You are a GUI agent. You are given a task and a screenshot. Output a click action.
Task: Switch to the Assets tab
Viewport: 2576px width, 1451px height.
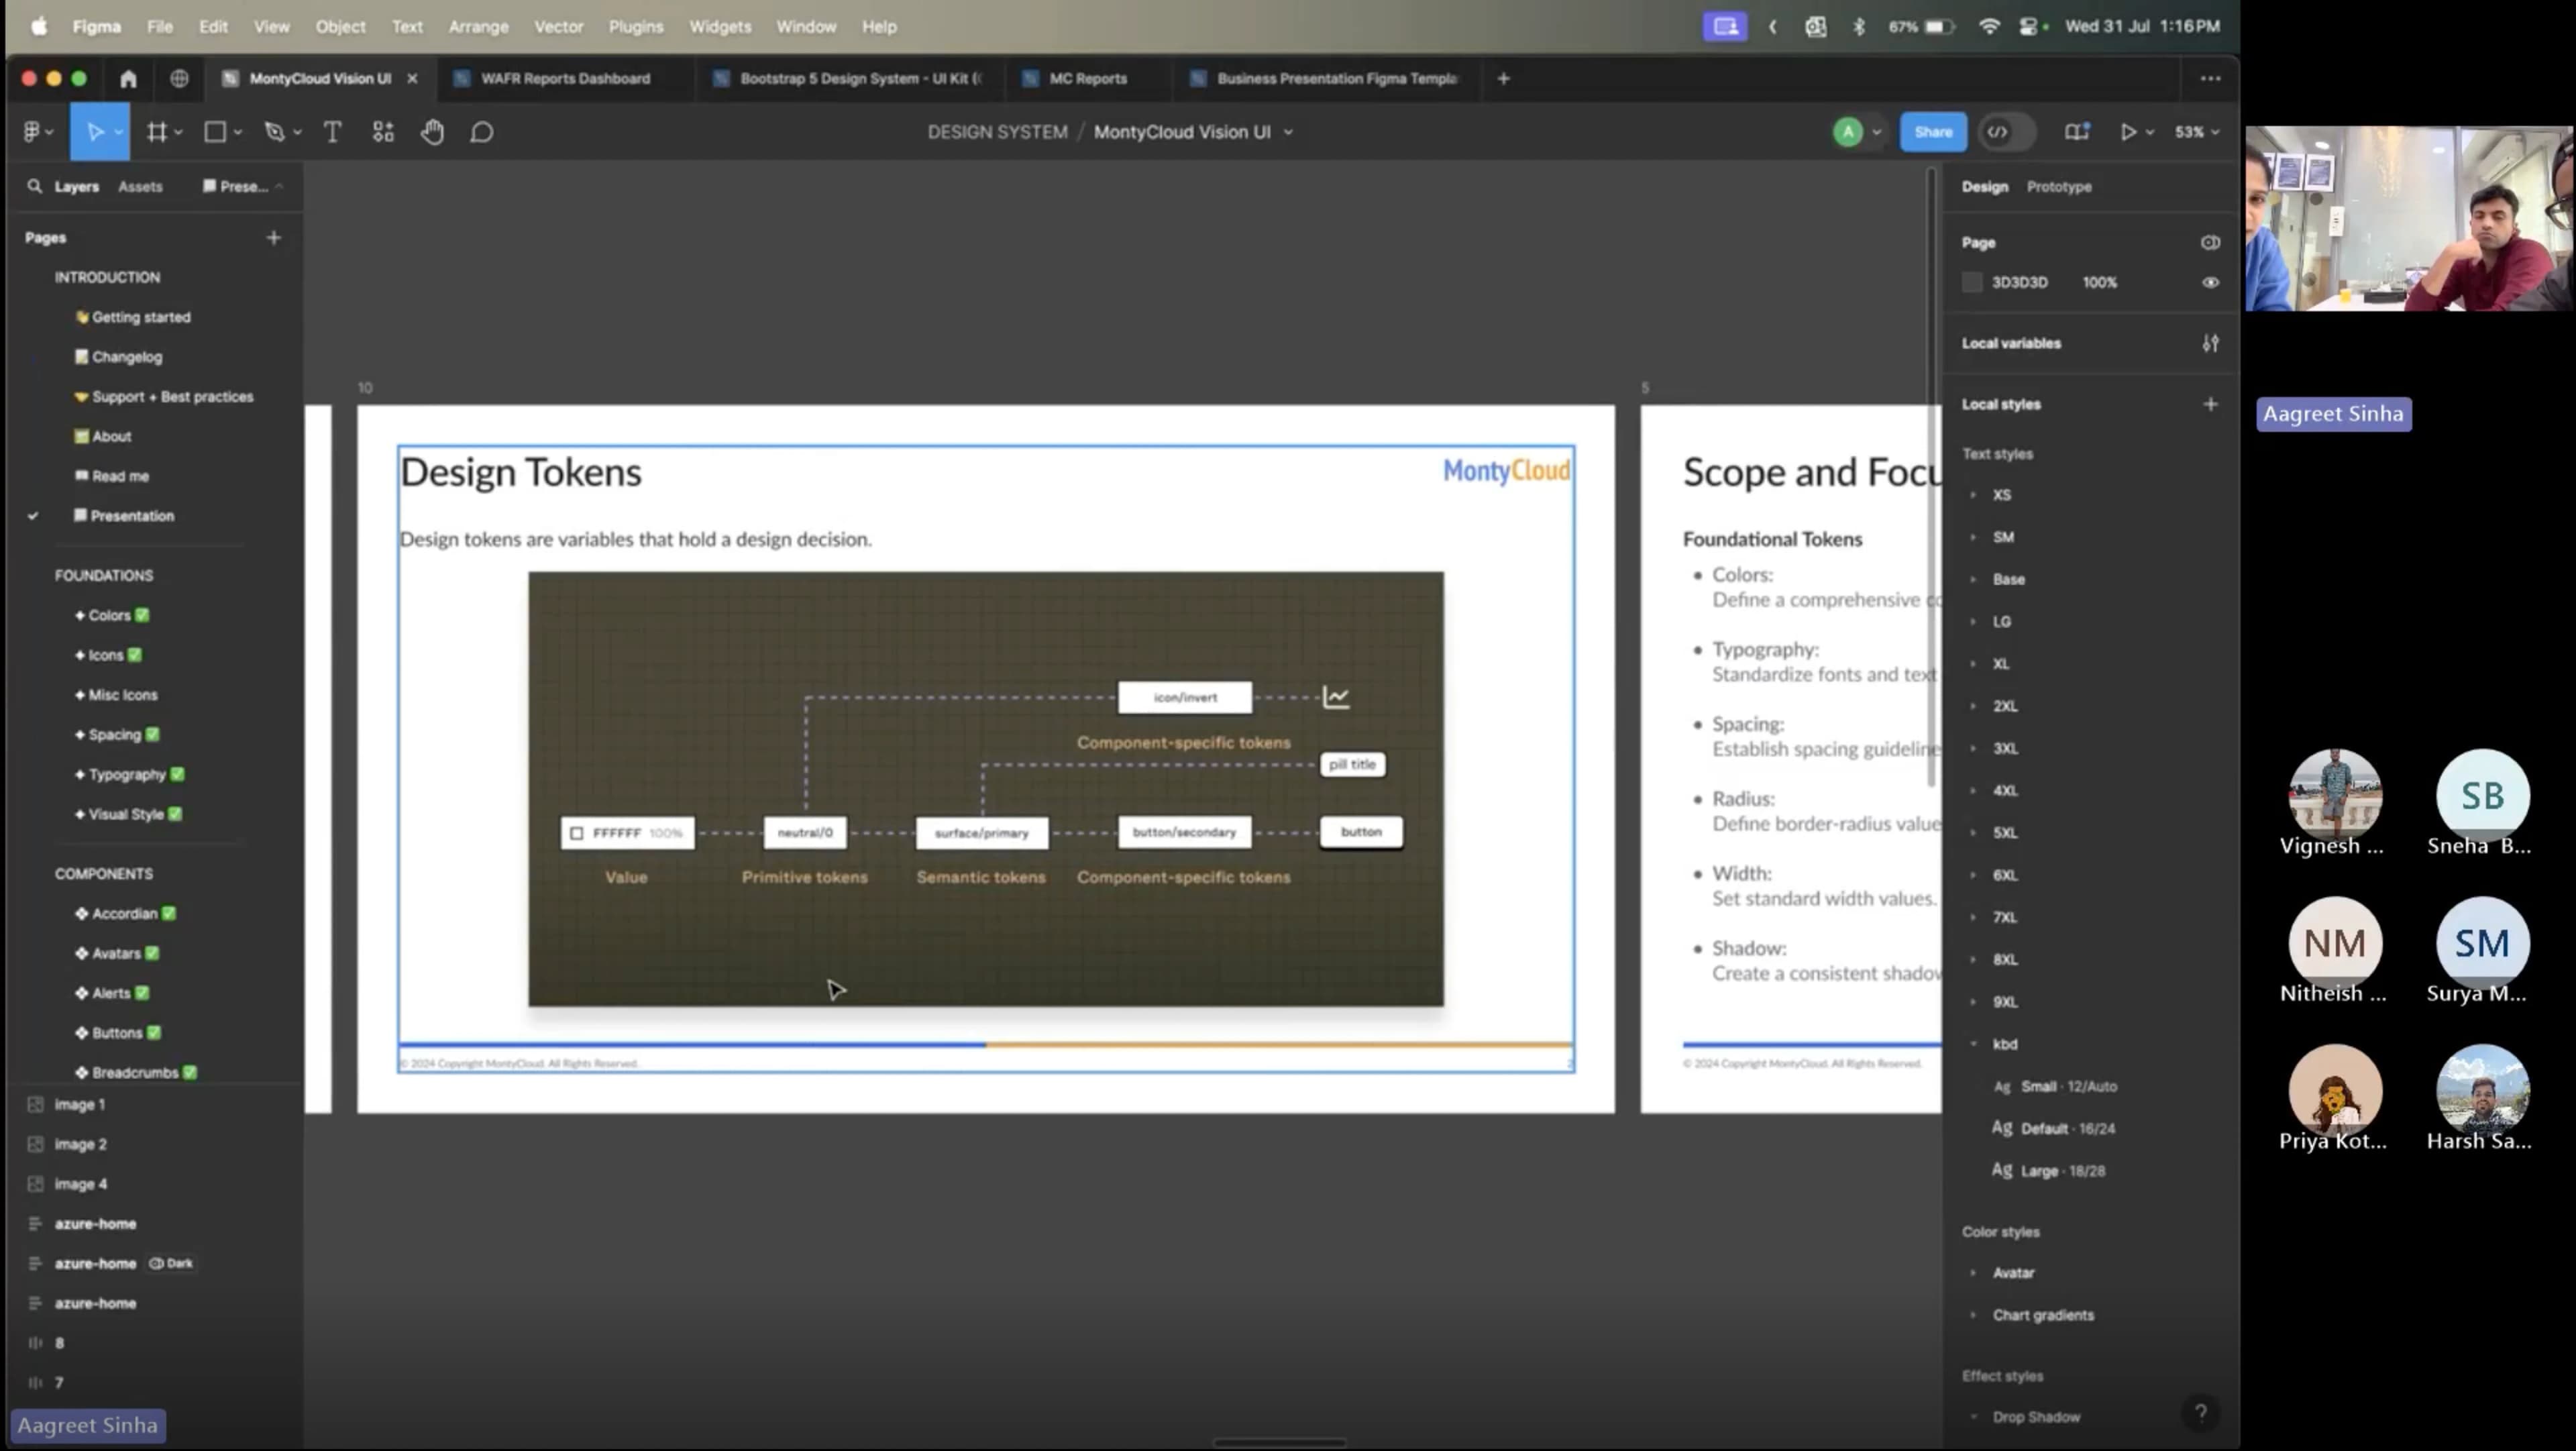pyautogui.click(x=140, y=186)
